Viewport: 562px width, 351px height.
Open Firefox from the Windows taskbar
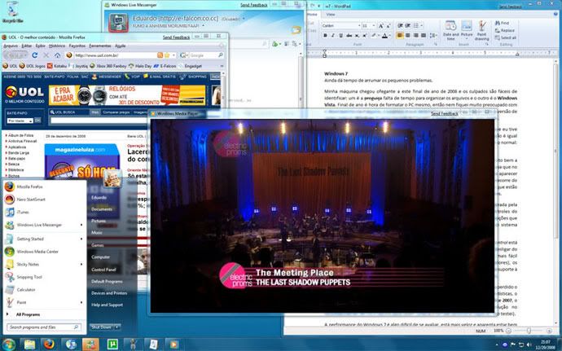point(50,344)
